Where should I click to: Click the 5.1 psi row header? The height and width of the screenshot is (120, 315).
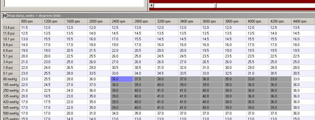tap(11, 56)
